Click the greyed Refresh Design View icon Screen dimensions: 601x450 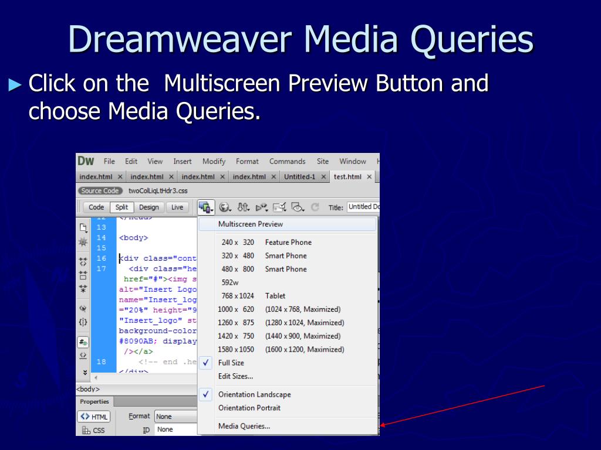(x=315, y=207)
